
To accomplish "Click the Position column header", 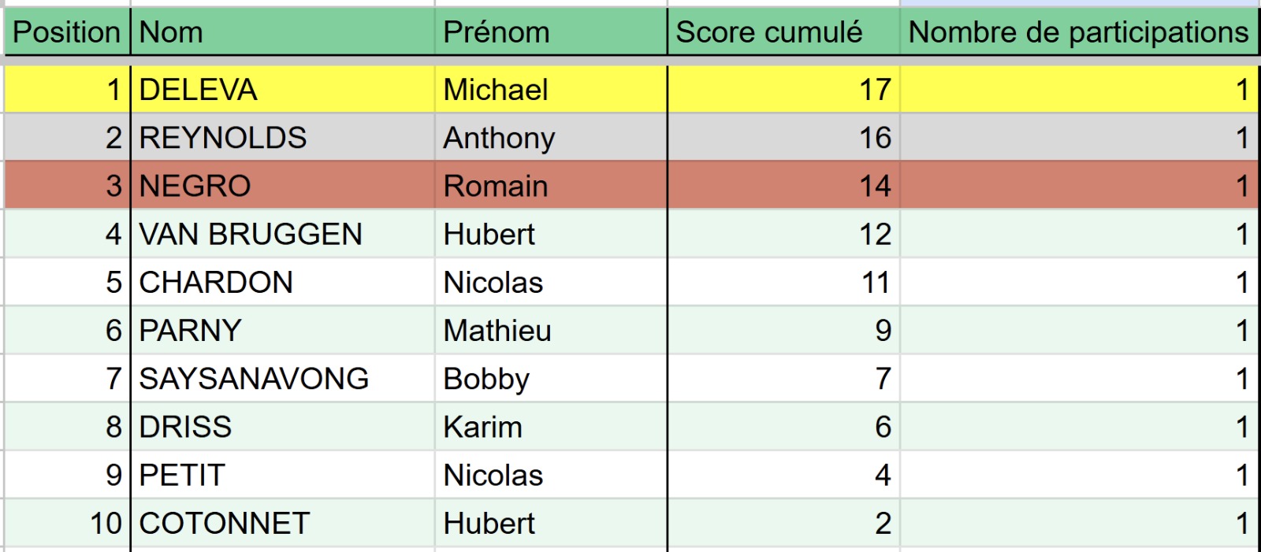I will 67,32.
